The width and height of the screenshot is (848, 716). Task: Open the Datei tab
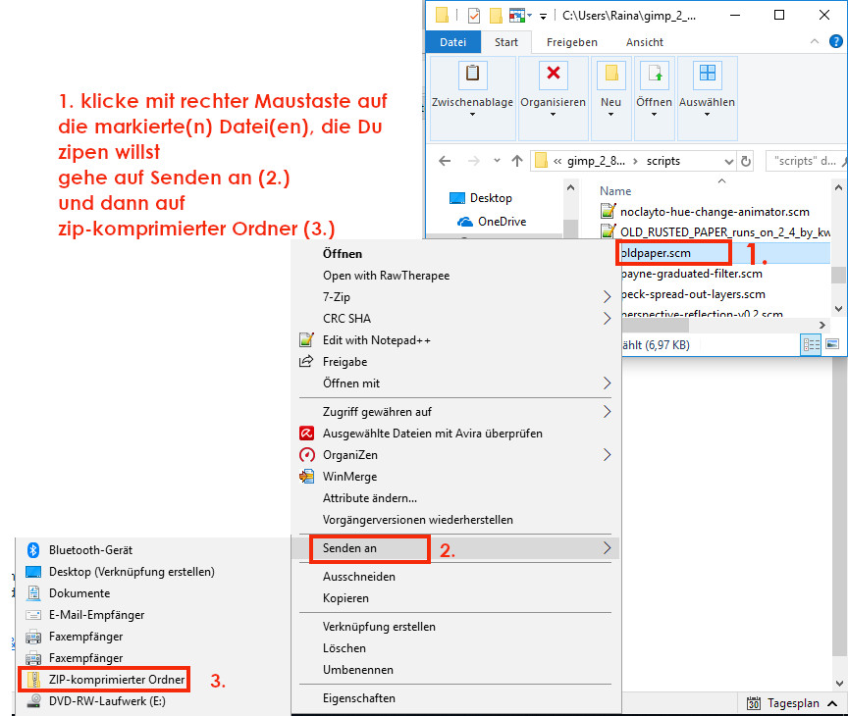coord(452,42)
